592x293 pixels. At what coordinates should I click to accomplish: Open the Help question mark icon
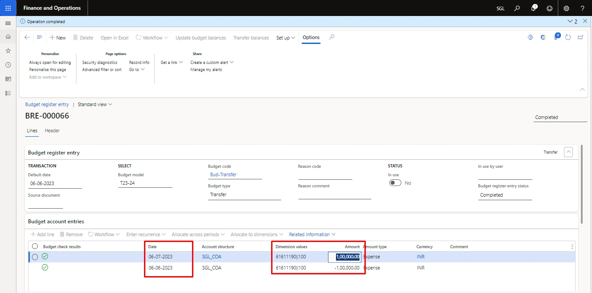(583, 8)
